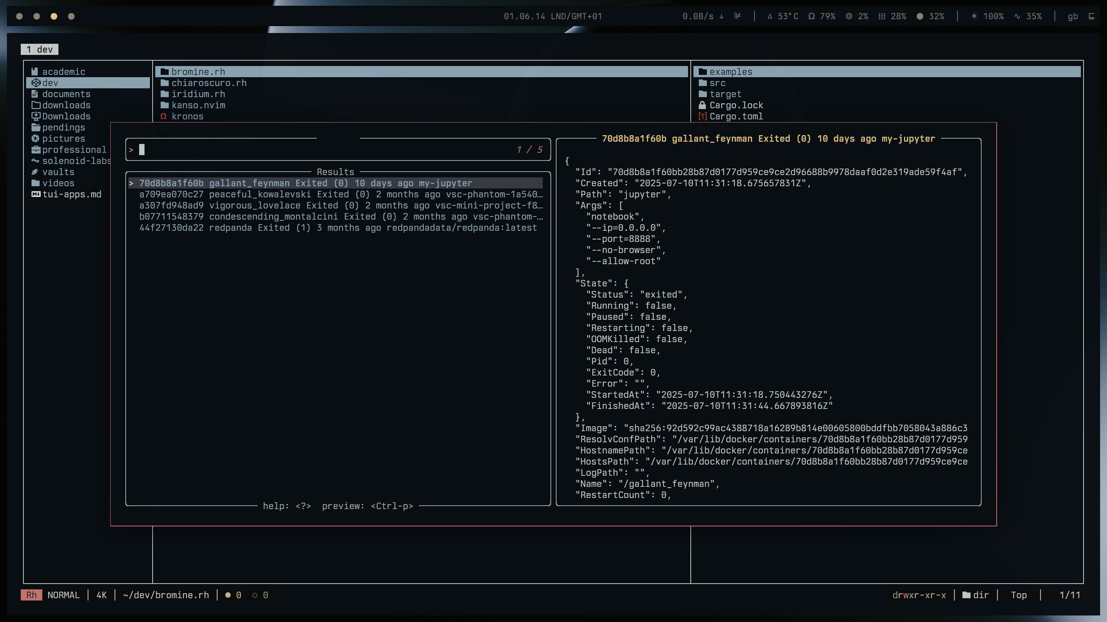This screenshot has width=1107, height=622.
Task: Click the temperature indicator in top bar
Action: point(783,16)
